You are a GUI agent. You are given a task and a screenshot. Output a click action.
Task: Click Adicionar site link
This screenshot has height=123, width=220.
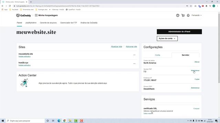point(131,46)
